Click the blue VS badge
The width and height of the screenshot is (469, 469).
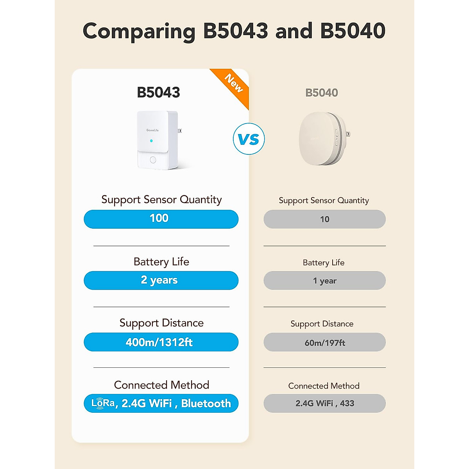pos(249,139)
